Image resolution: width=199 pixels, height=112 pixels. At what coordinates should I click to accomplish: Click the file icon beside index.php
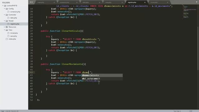pyautogui.click(x=7, y=39)
